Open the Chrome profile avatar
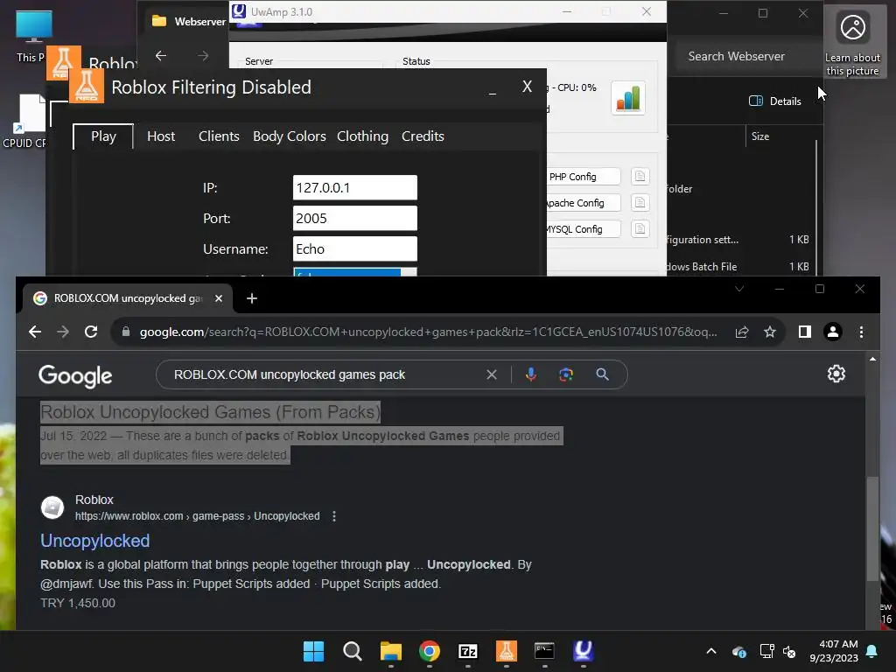The image size is (896, 672). pyautogui.click(x=833, y=332)
